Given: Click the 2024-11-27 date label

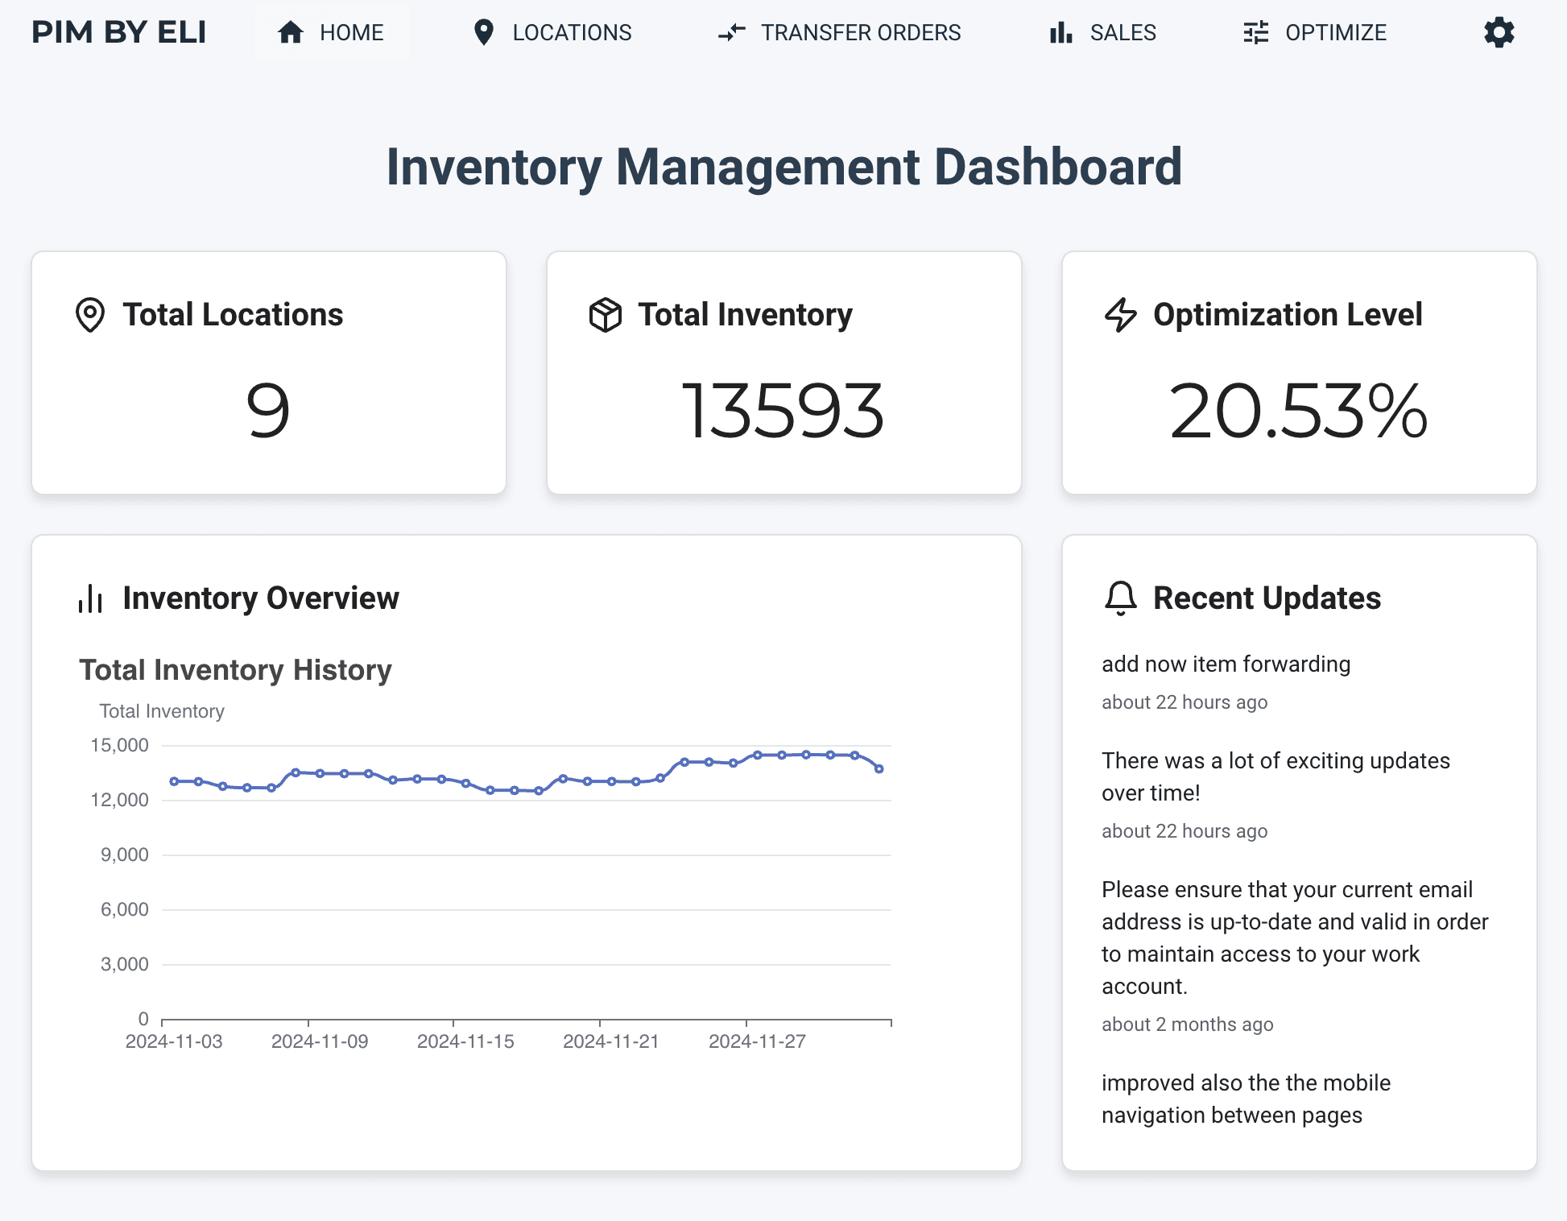Looking at the screenshot, I should tap(757, 1041).
